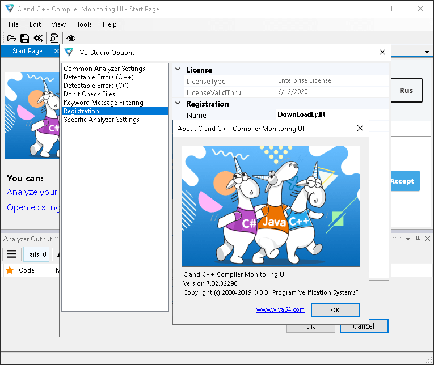
Task: Click the Save floppy disk toolbar icon
Action: coord(24,38)
